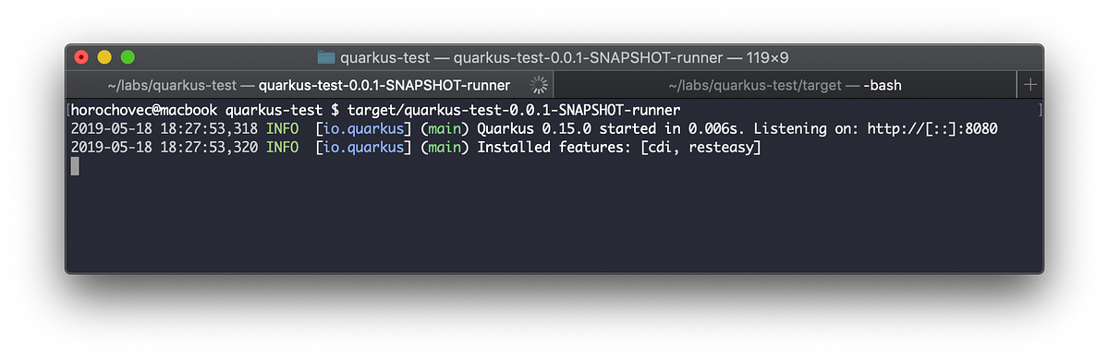Switch to the ~/labs/quarkus-test/target -bash tab
1109x360 pixels.
(785, 85)
